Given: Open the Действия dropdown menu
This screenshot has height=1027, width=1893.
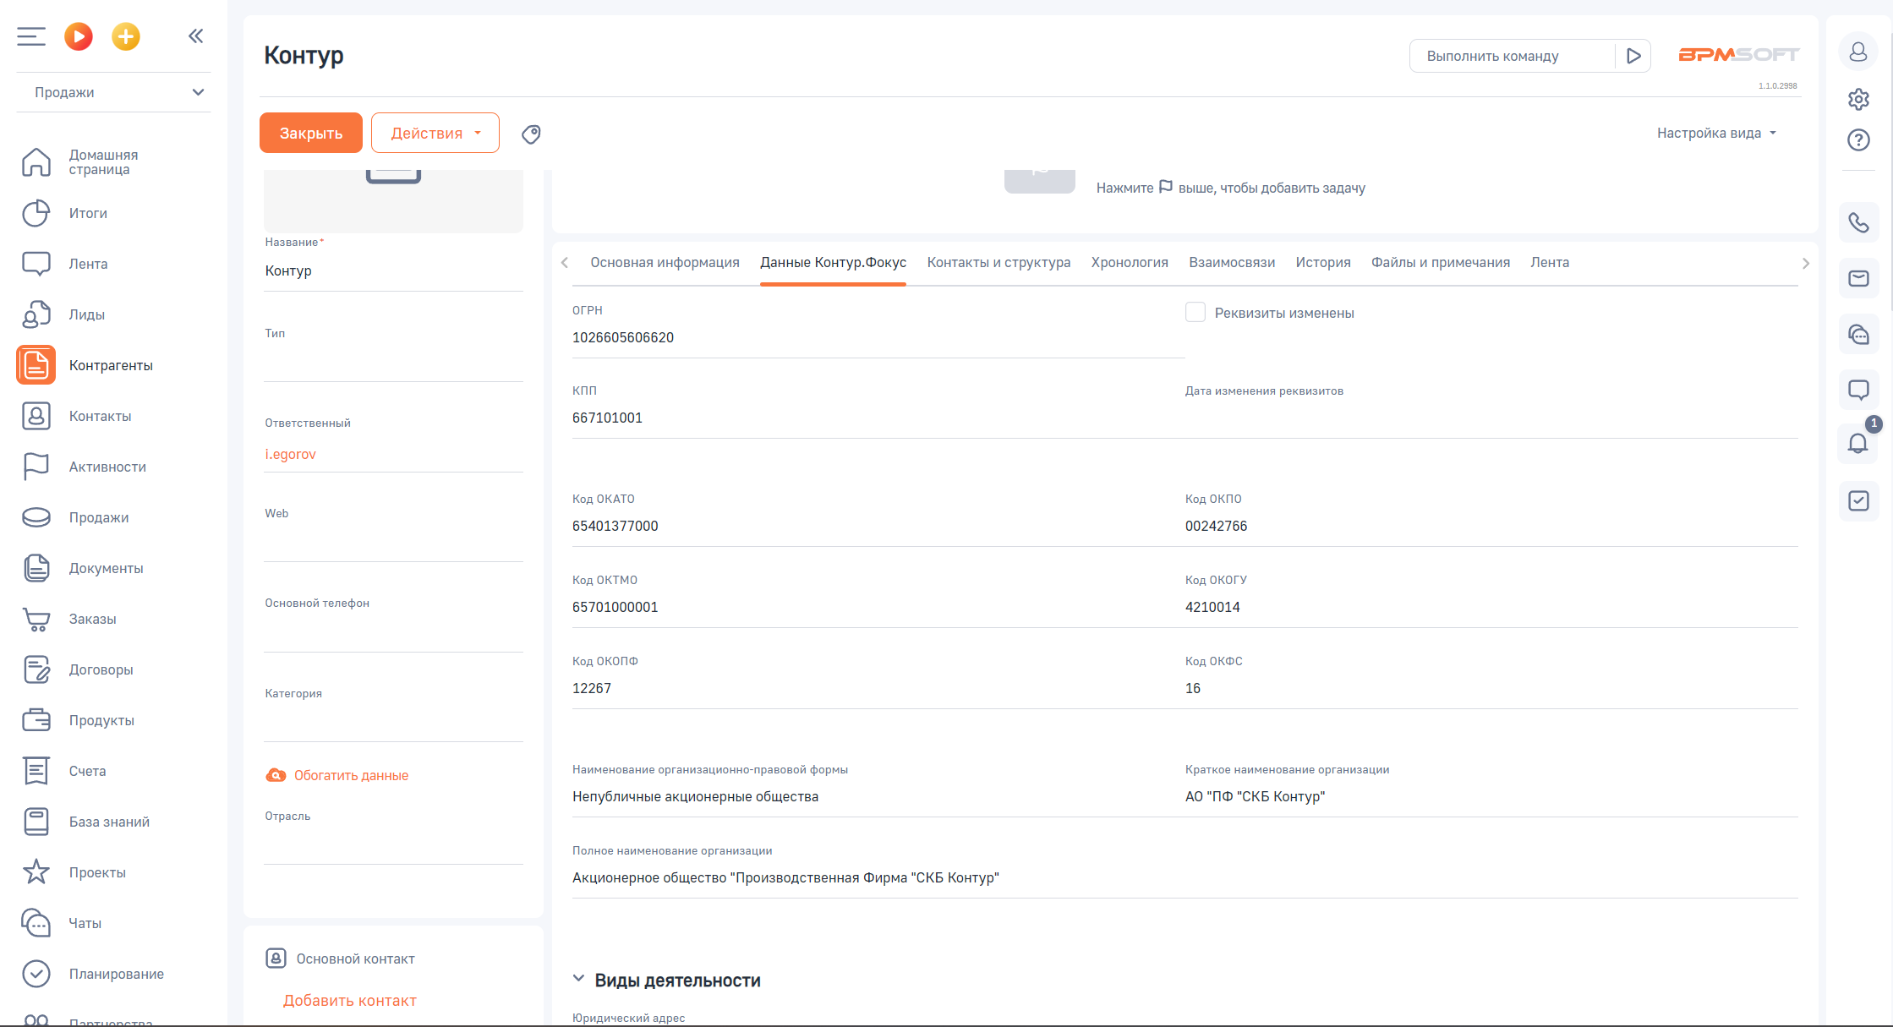Looking at the screenshot, I should pyautogui.click(x=435, y=133).
